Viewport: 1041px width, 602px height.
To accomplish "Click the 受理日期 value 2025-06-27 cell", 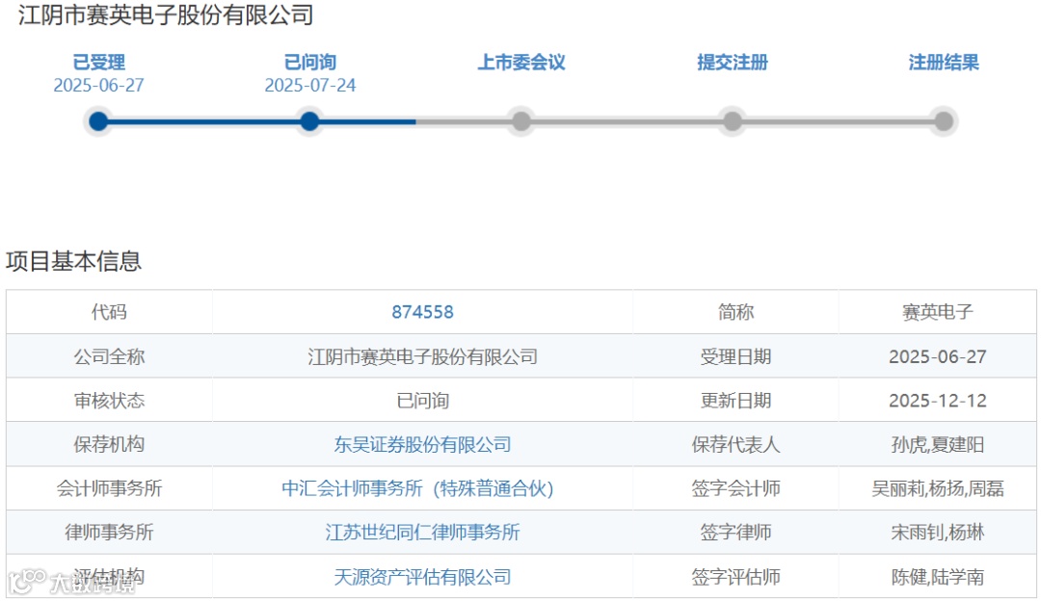I will pos(938,356).
